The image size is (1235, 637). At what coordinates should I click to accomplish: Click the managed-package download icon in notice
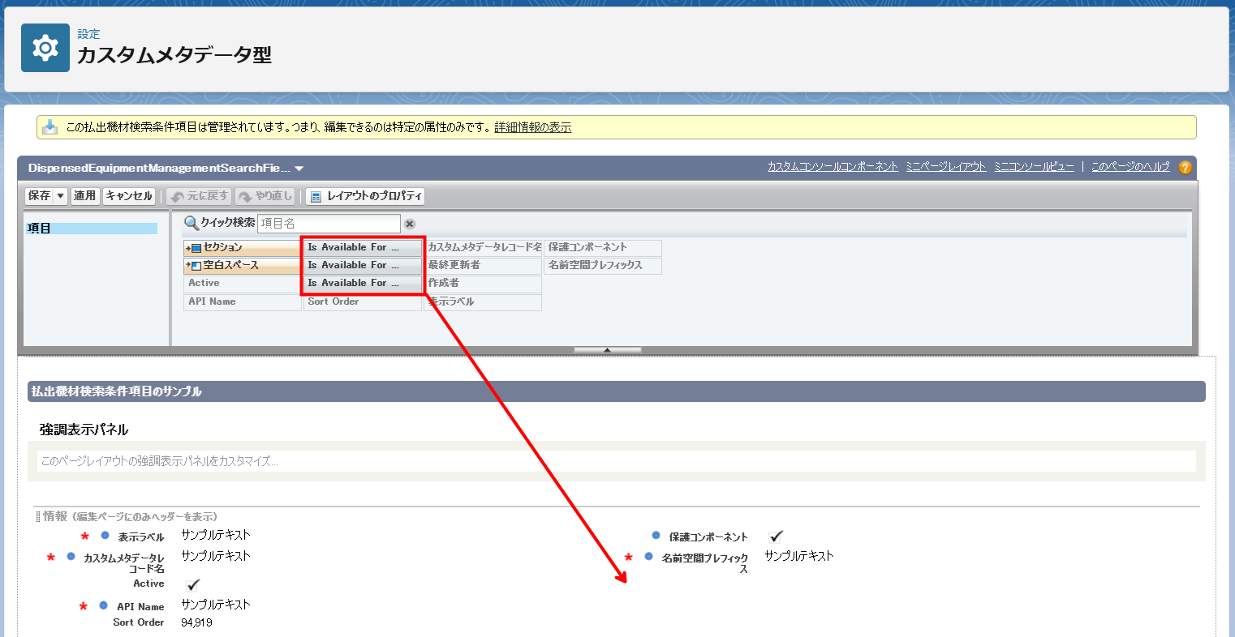(50, 127)
